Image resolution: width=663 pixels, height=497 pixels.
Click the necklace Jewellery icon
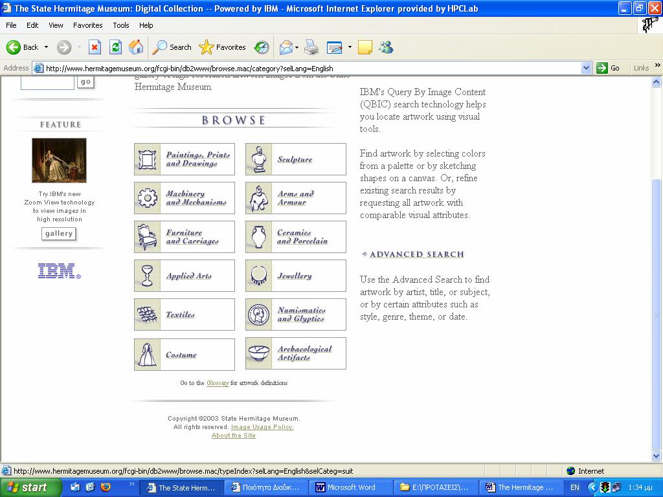(x=259, y=276)
